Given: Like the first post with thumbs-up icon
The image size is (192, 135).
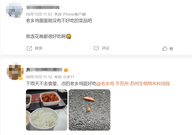Looking at the screenshot, I should 164,49.
